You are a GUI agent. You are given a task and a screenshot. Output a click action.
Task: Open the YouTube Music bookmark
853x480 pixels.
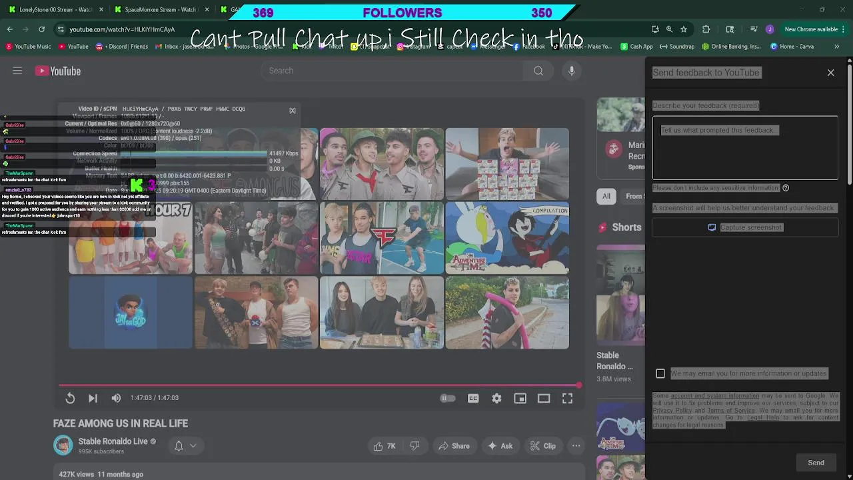28,47
